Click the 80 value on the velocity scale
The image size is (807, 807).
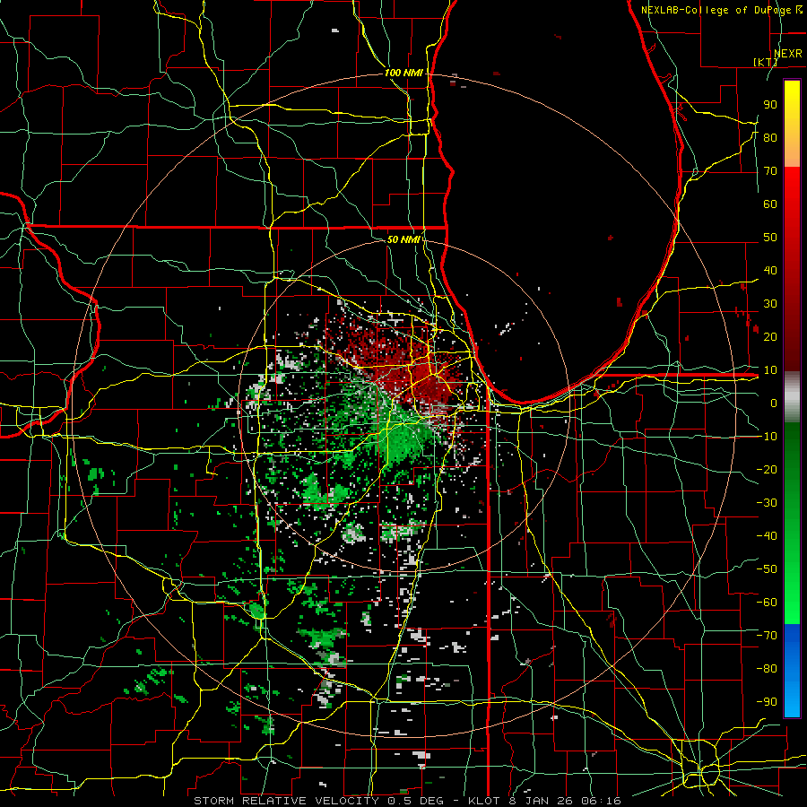770,138
